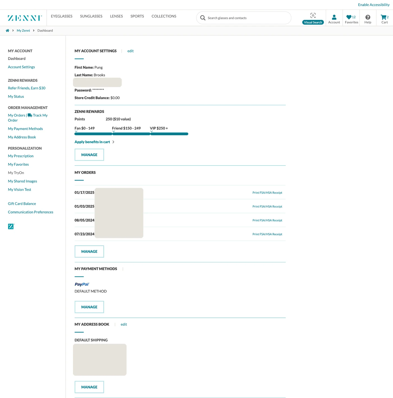
Task: View Favorites via the heart icon
Action: click(x=349, y=17)
